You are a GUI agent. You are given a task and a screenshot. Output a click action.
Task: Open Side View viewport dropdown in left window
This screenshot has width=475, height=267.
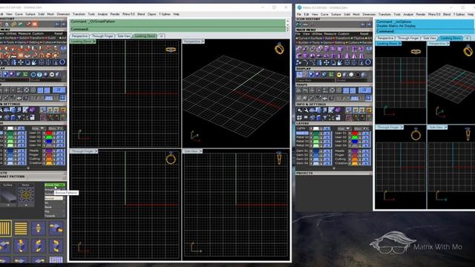coord(200,151)
